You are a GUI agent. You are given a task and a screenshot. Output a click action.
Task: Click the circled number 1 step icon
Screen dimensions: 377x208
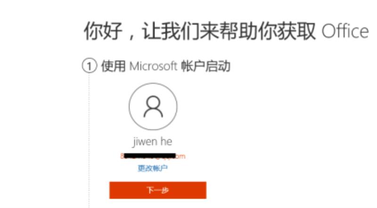tap(89, 66)
